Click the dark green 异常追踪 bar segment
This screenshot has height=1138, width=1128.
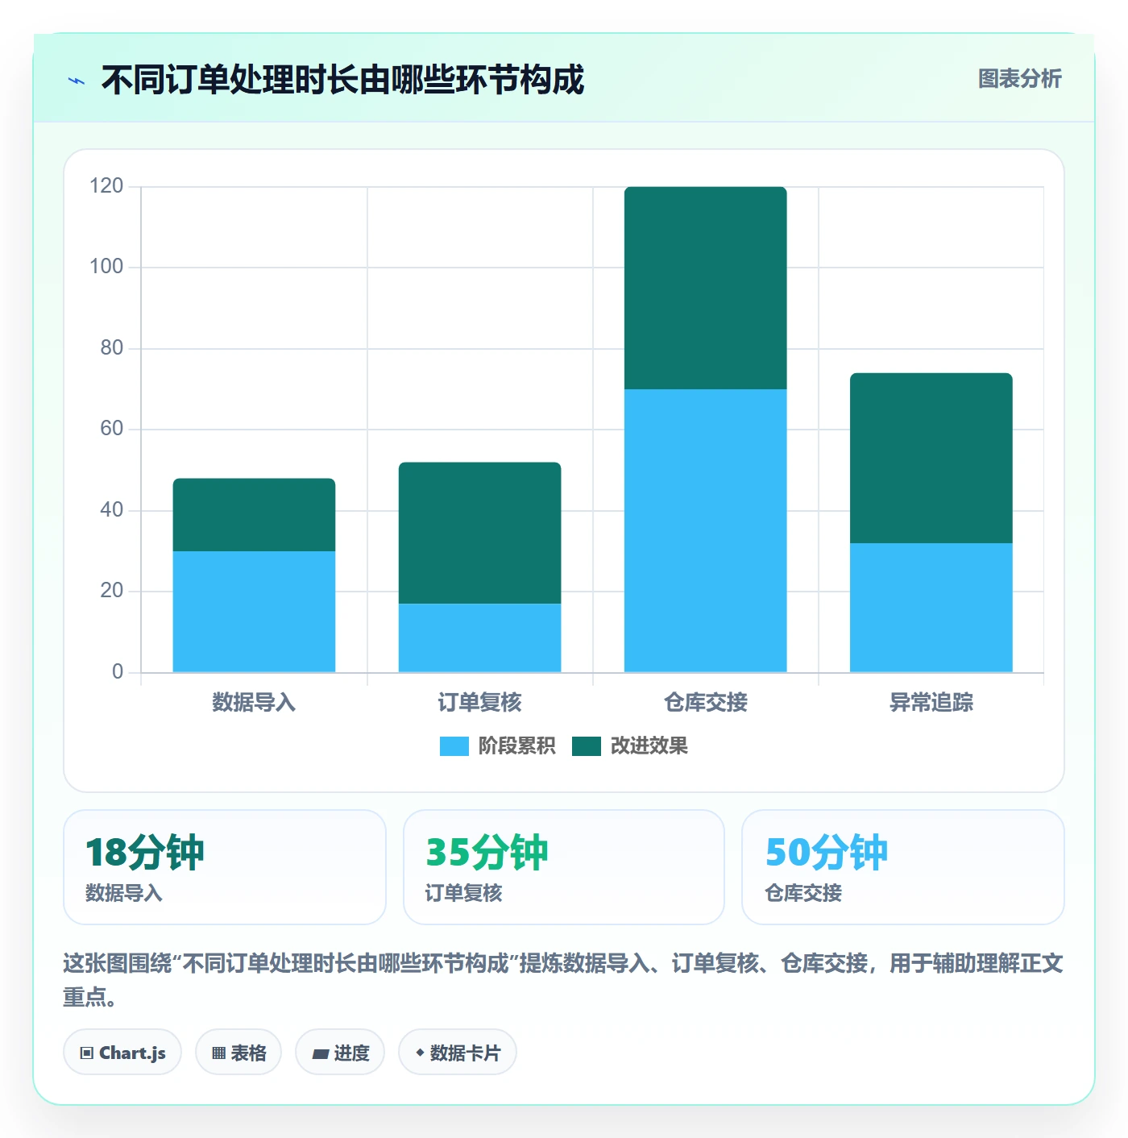[x=931, y=458]
